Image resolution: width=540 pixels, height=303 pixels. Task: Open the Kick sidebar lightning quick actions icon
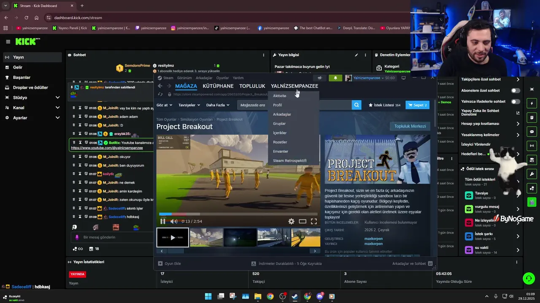click(x=532, y=104)
